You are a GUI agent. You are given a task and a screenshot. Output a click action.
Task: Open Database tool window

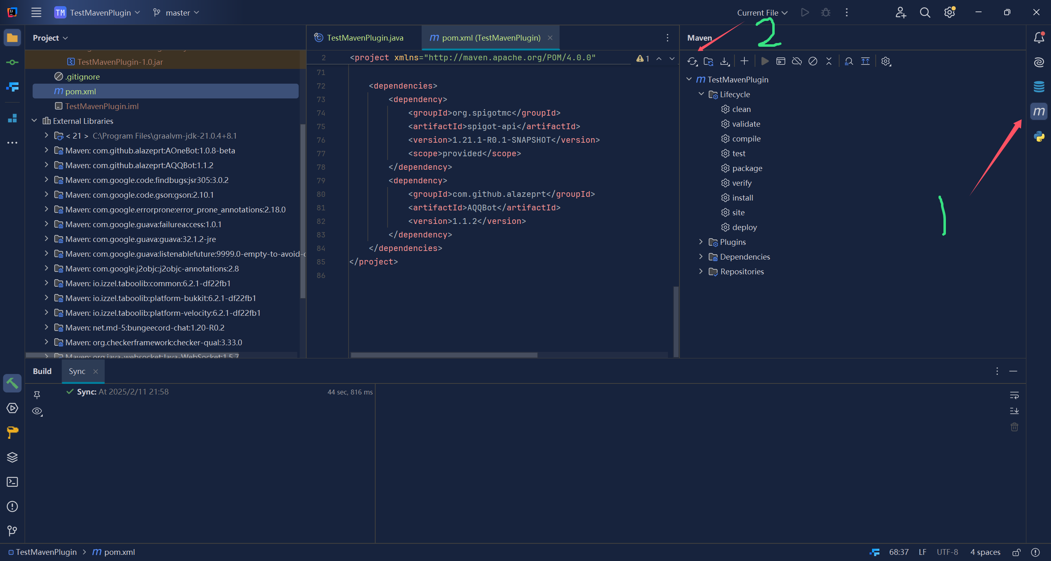tap(1039, 87)
